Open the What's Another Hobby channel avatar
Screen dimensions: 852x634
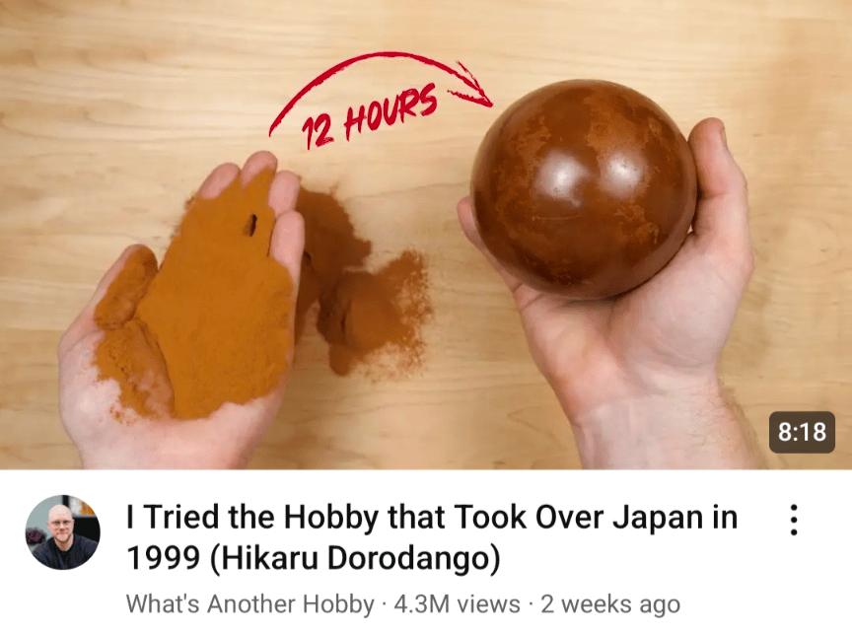coord(63,532)
